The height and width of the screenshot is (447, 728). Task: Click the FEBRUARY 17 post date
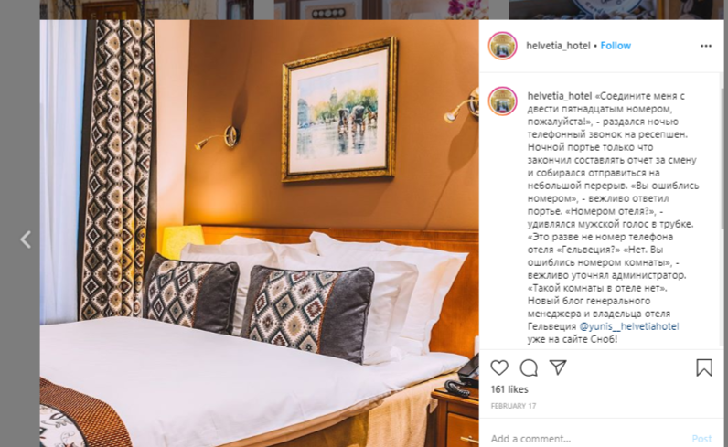click(x=513, y=406)
